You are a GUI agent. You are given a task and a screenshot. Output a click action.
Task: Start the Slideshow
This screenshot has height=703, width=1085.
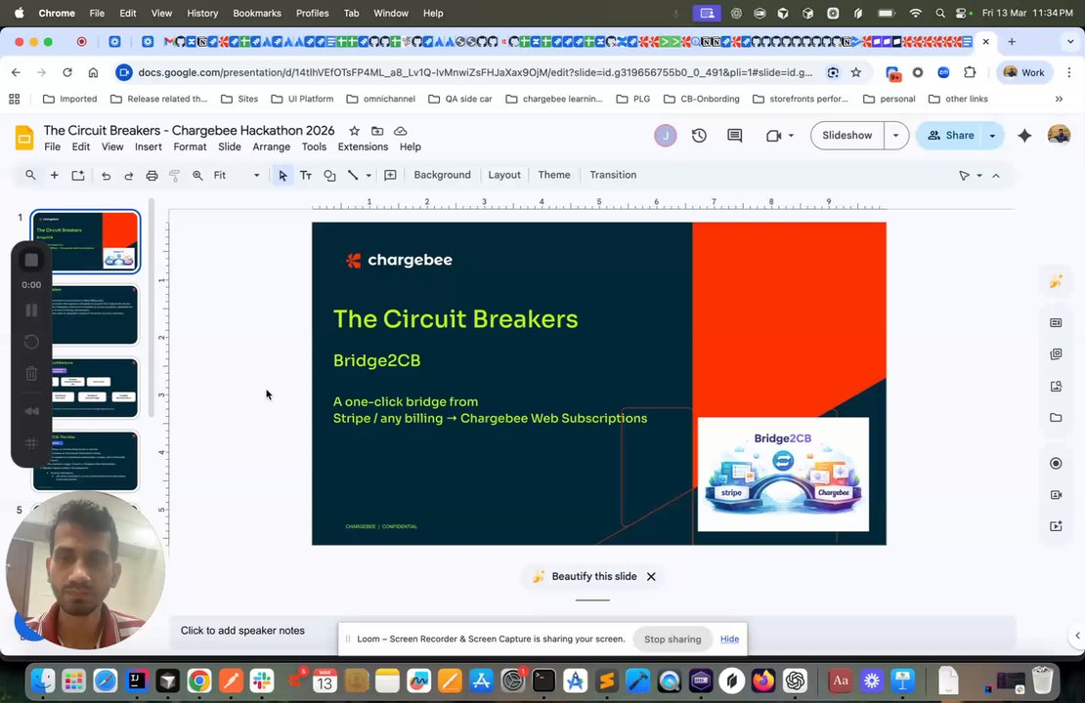point(846,136)
